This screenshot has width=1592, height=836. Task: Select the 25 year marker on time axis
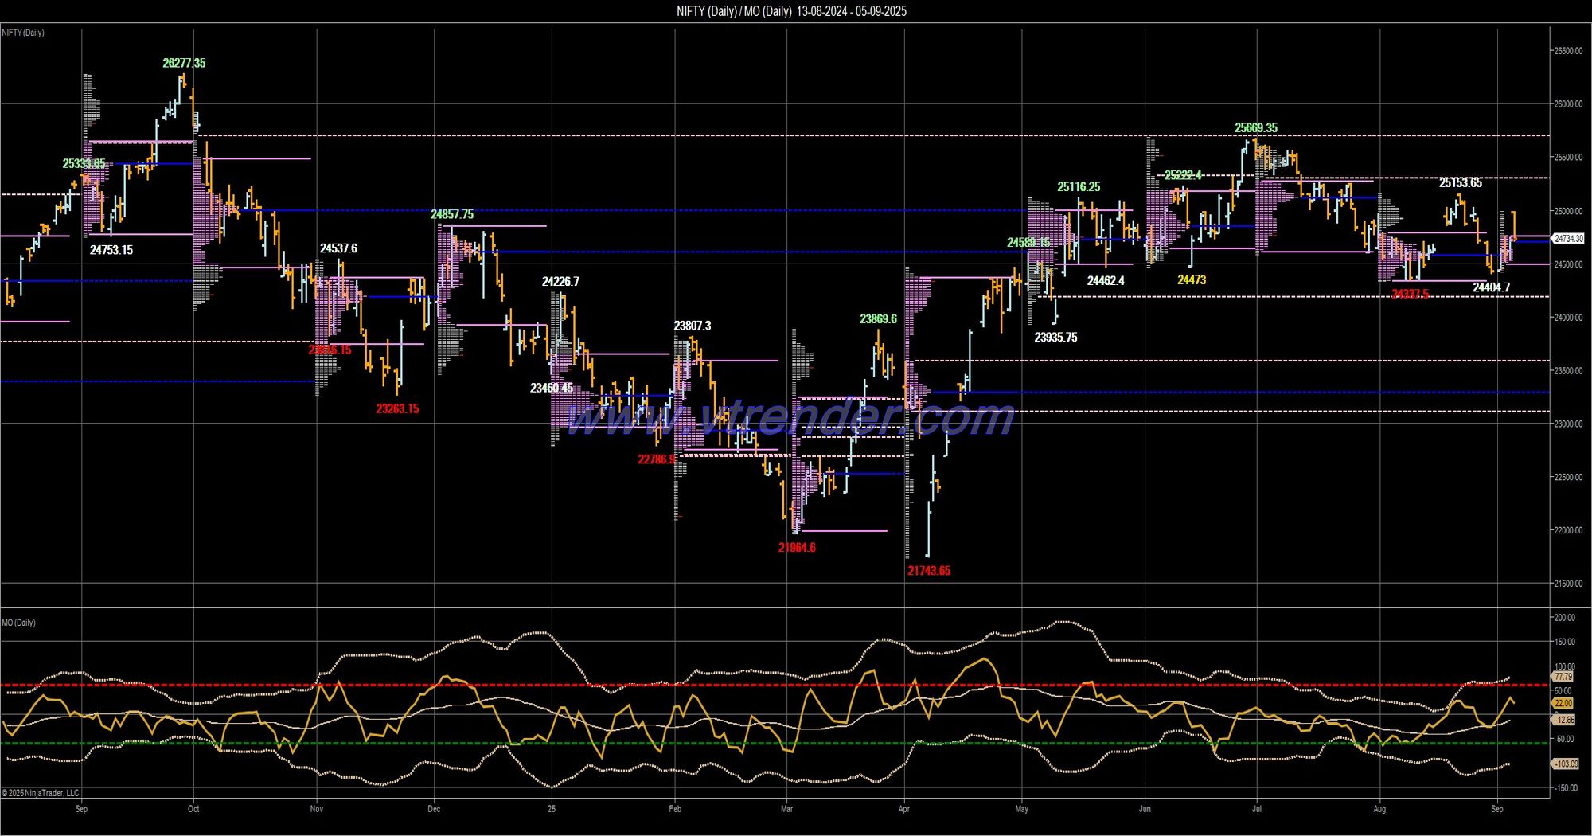click(x=552, y=809)
